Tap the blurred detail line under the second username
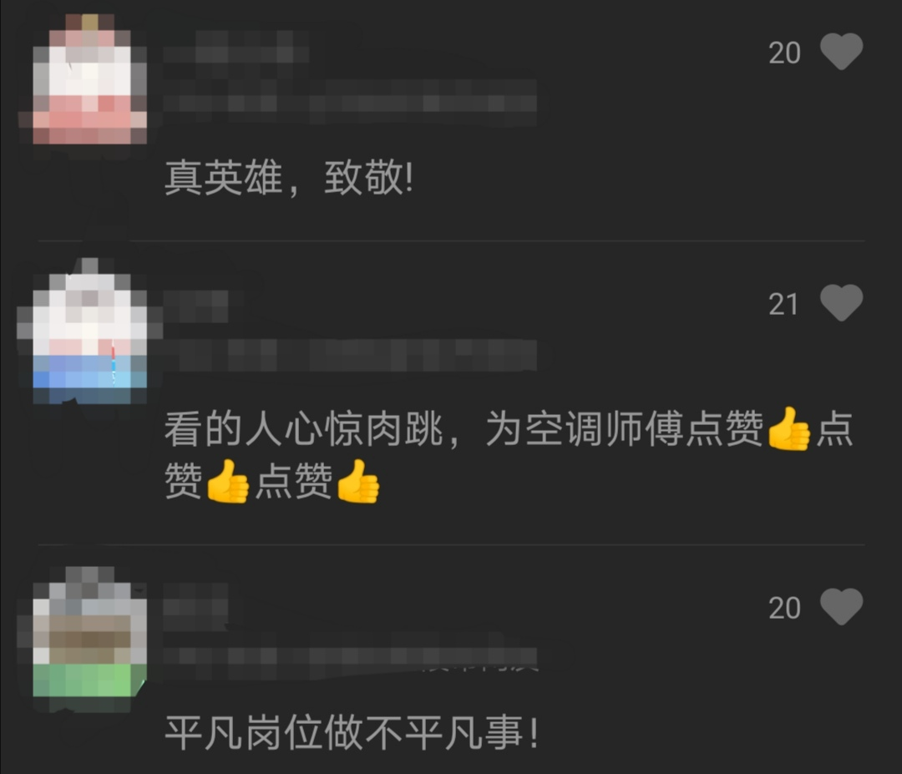 (350, 356)
